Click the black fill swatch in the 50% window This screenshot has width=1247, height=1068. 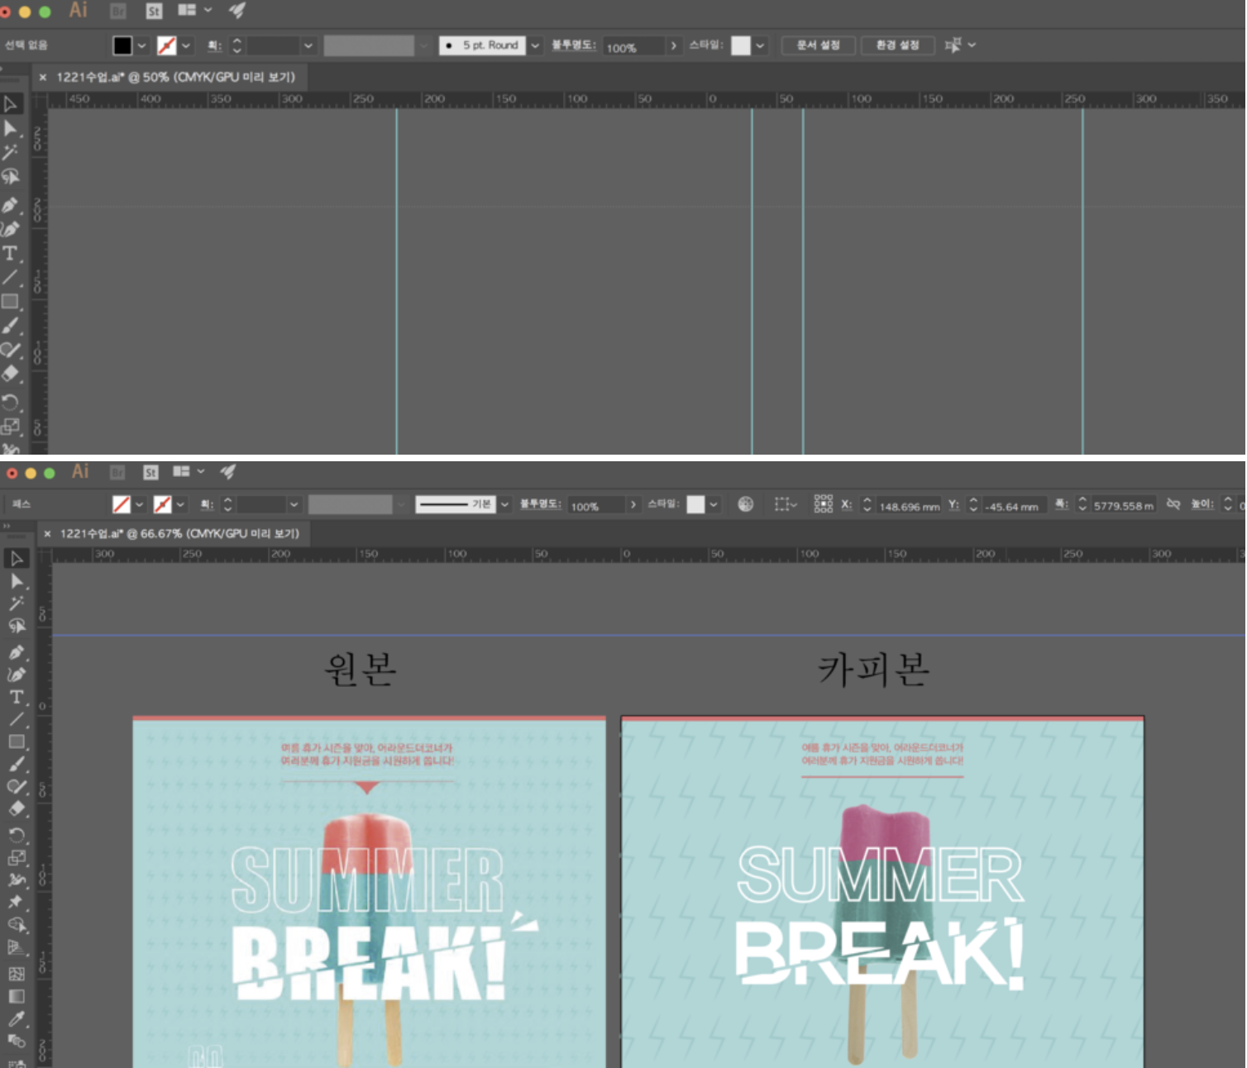[122, 45]
